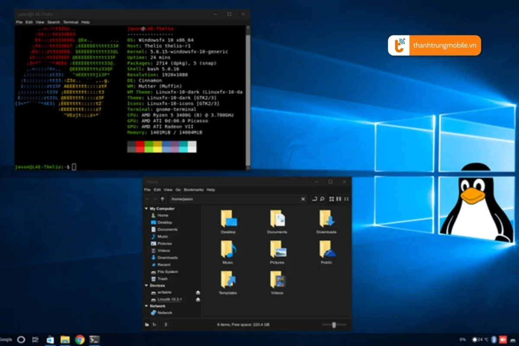
Task: Collapse the Devices section
Action: (146, 286)
